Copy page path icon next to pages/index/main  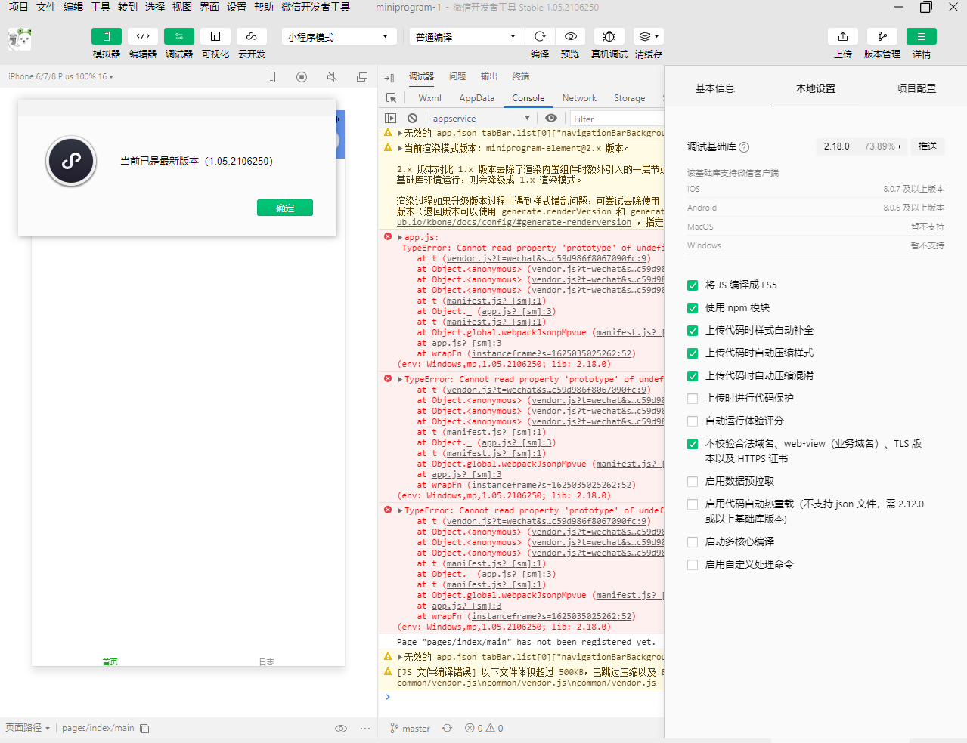click(144, 729)
